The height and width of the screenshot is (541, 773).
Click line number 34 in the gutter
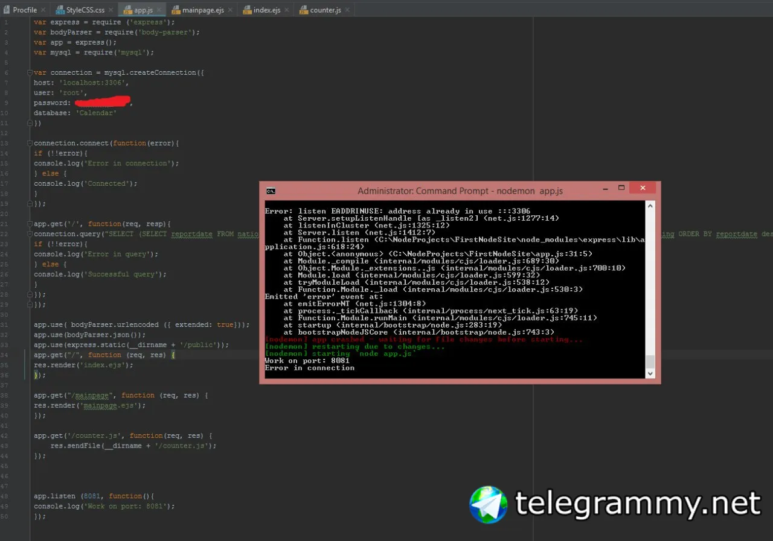[x=4, y=355]
